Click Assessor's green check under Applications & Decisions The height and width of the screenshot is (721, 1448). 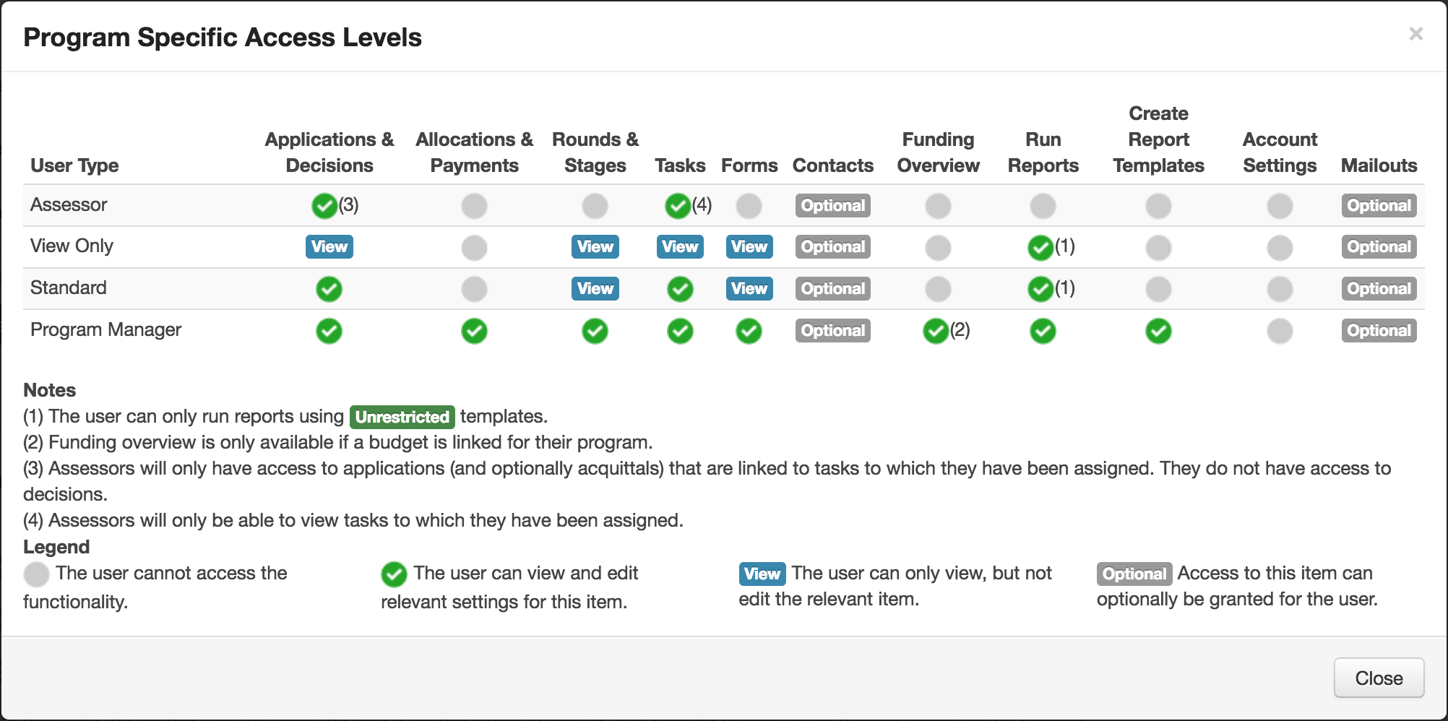(x=324, y=206)
